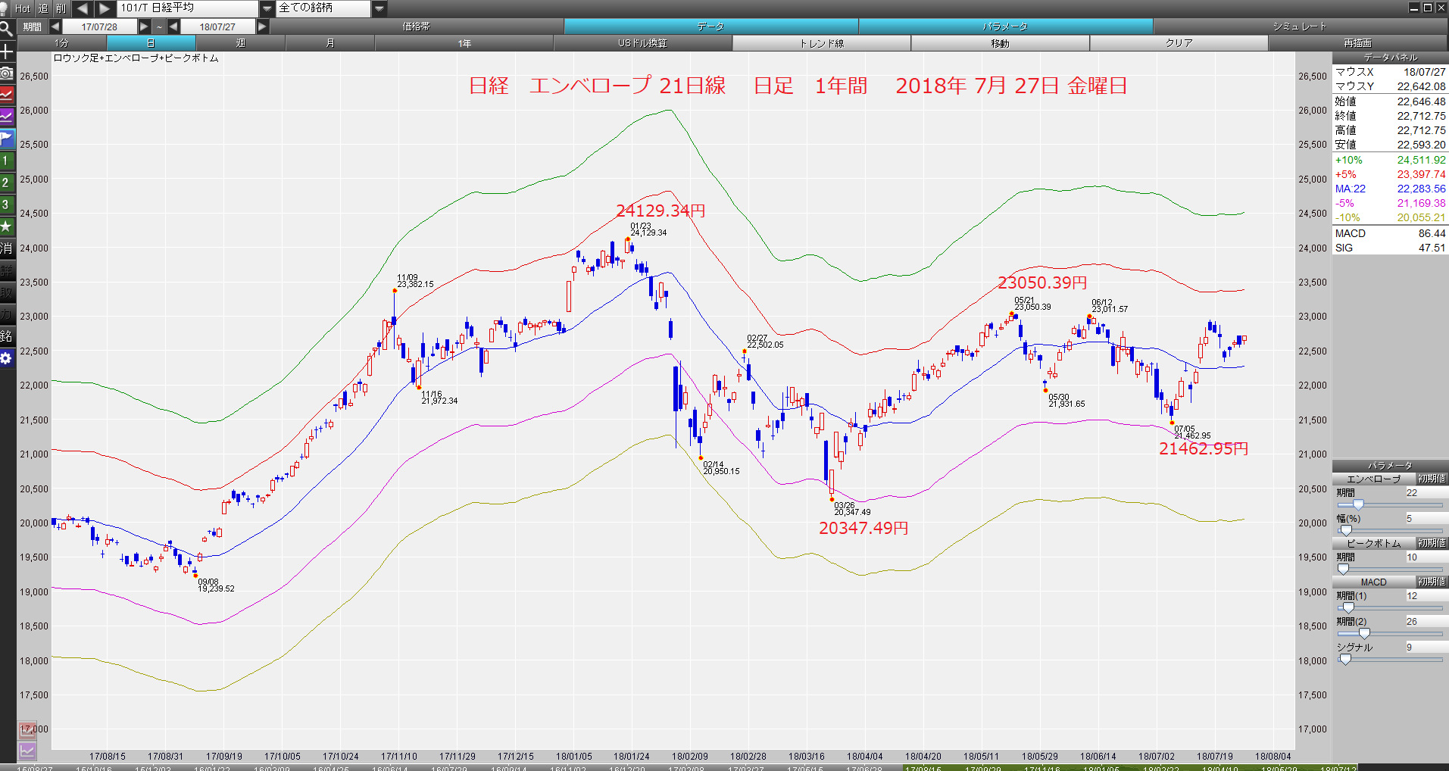The height and width of the screenshot is (771, 1449).
Task: Click the USドル換算 button
Action: 642,43
